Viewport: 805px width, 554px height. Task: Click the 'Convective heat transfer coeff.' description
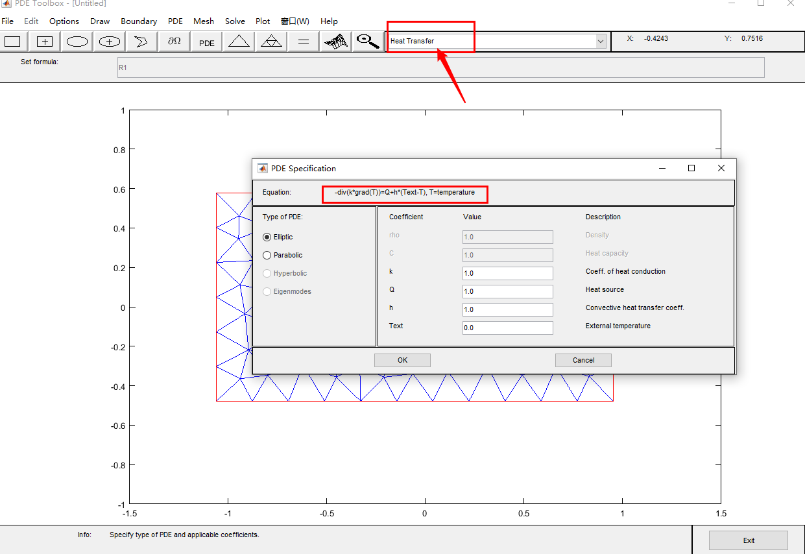click(635, 307)
